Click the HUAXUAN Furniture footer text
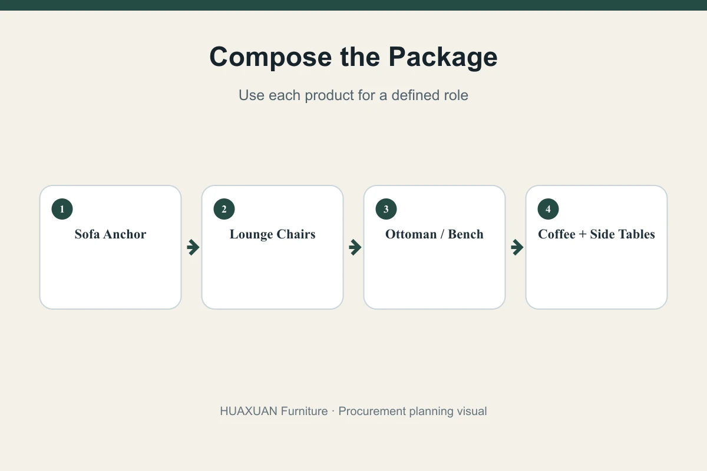This screenshot has height=471, width=707. click(x=274, y=411)
